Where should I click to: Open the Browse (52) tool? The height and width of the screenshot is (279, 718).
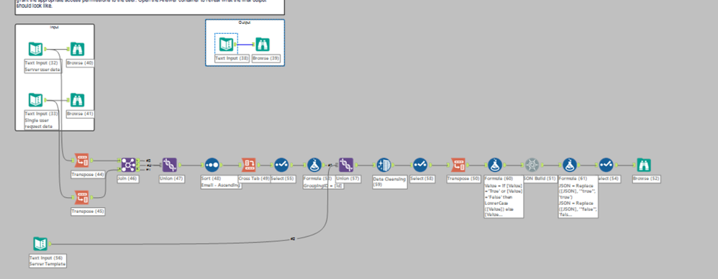[x=644, y=165]
